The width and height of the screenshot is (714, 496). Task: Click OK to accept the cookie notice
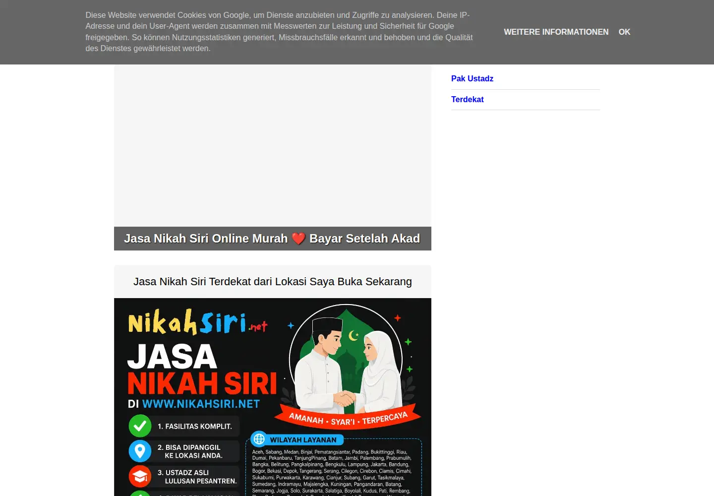[x=624, y=32]
